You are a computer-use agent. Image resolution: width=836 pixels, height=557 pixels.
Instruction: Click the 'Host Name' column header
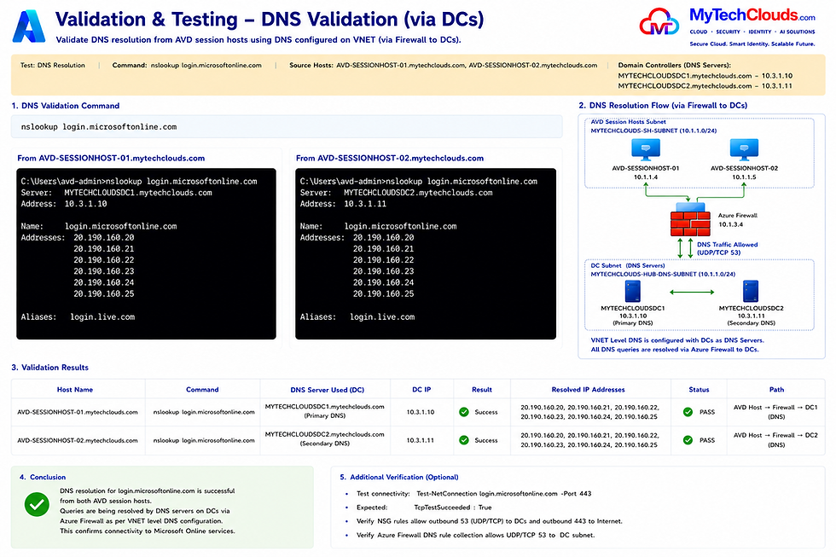[x=75, y=390]
